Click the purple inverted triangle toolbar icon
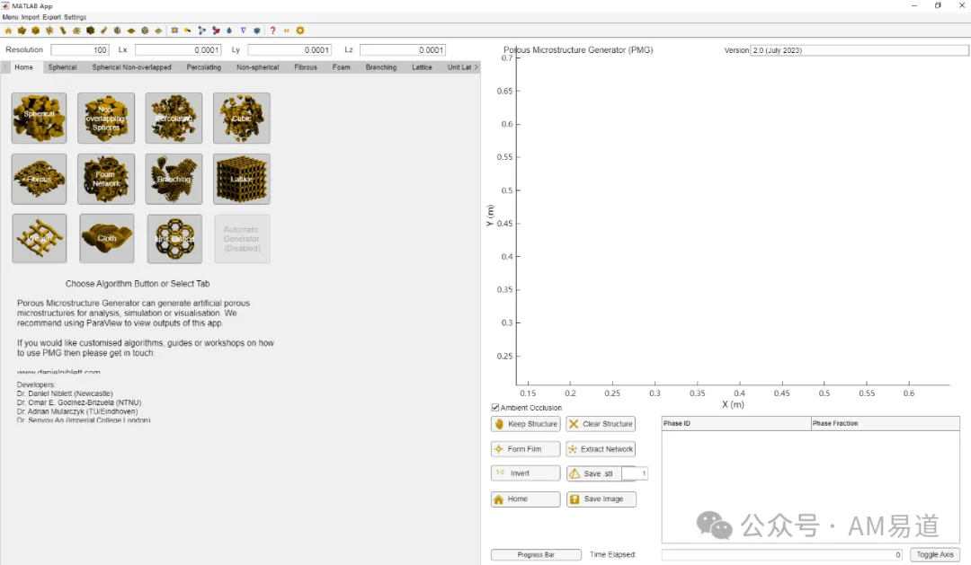This screenshot has height=565, width=971. [x=244, y=31]
